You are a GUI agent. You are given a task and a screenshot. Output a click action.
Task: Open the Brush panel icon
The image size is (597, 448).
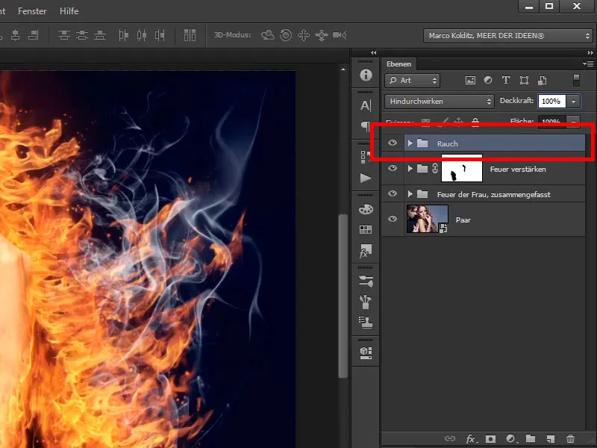[x=366, y=302]
